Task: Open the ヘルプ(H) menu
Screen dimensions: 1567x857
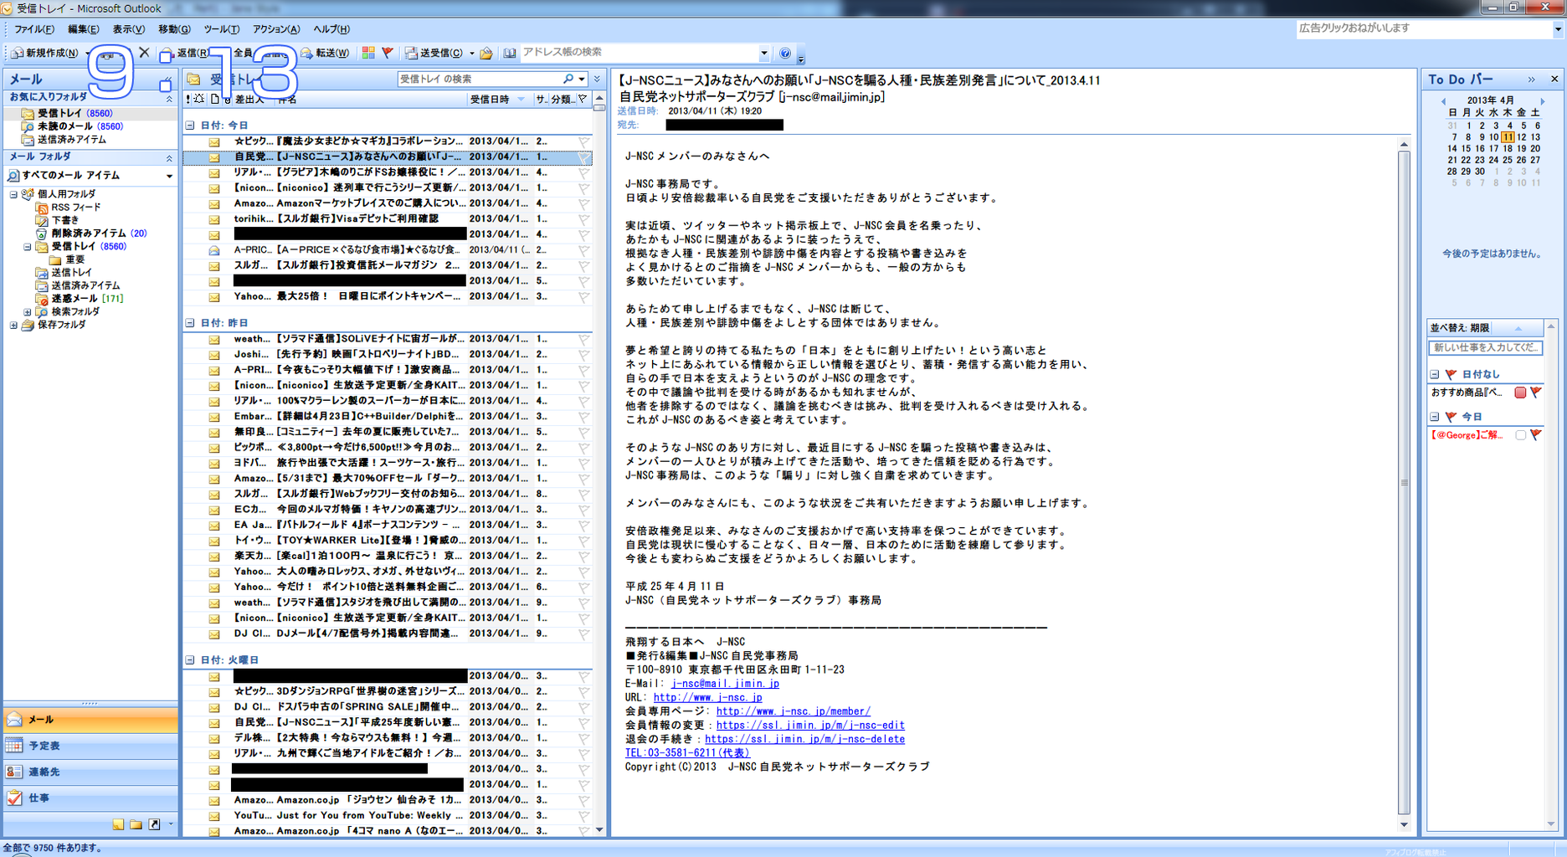Action: (331, 29)
